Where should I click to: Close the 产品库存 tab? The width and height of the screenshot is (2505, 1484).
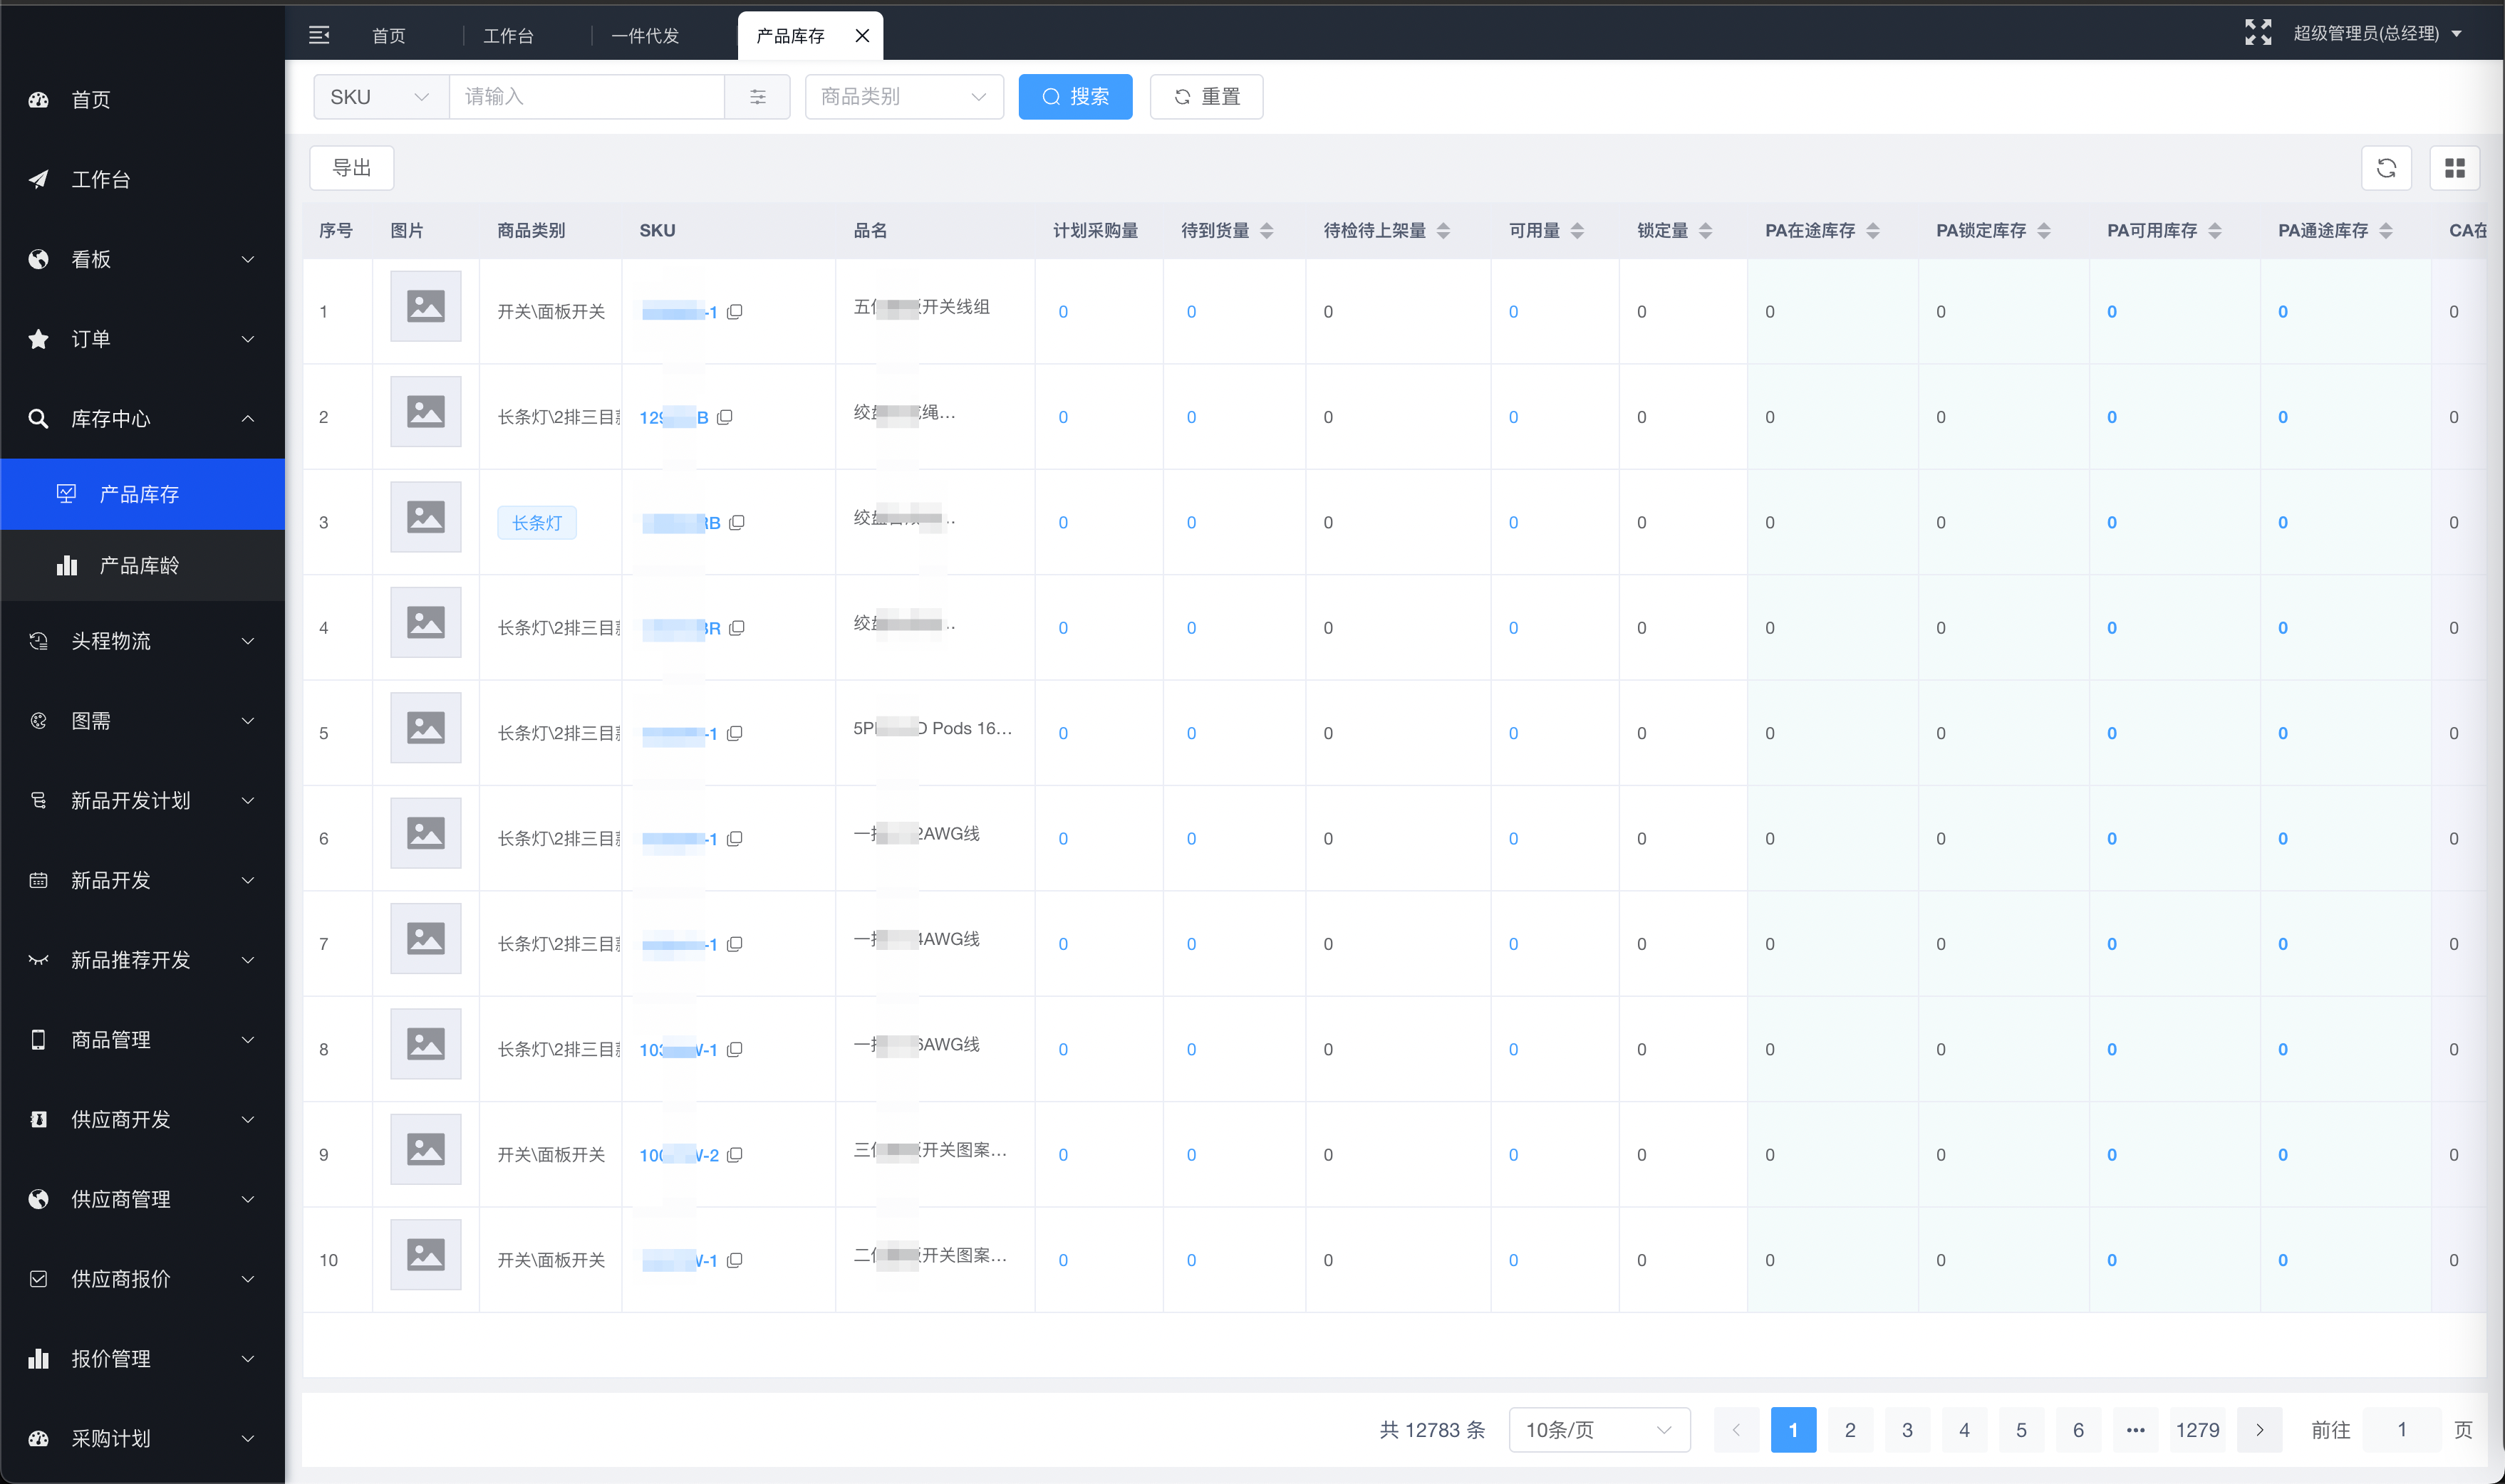point(861,36)
